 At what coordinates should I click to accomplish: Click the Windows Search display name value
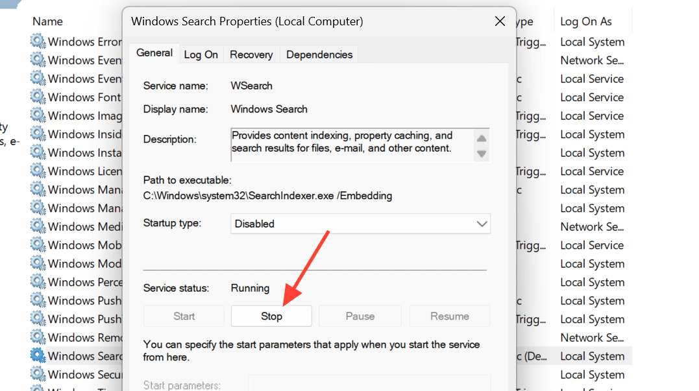(269, 109)
